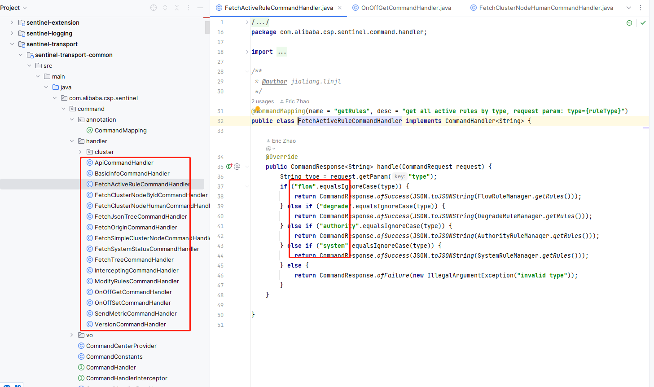Click the CommandHandlerInterceptor interface icon
The width and height of the screenshot is (654, 387).
click(81, 378)
